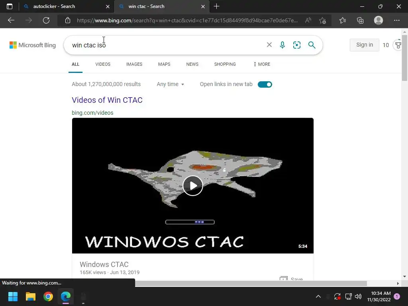Screen dimensions: 408x306
Task: Open the Collections panel
Action: coord(360,20)
